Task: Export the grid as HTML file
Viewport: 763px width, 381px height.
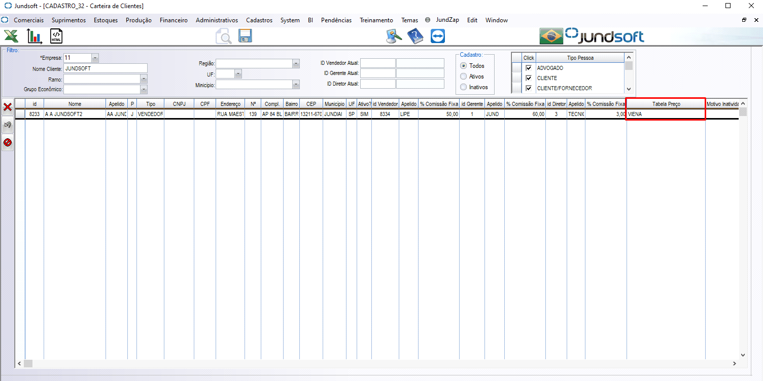Action: 56,36
